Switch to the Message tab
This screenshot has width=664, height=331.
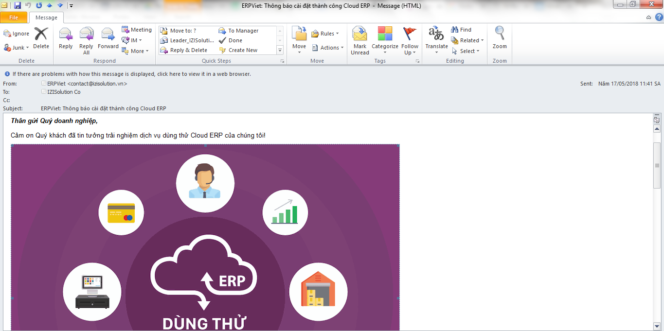pyautogui.click(x=46, y=17)
